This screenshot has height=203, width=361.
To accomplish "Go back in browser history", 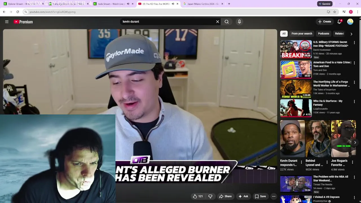I will (4, 12).
